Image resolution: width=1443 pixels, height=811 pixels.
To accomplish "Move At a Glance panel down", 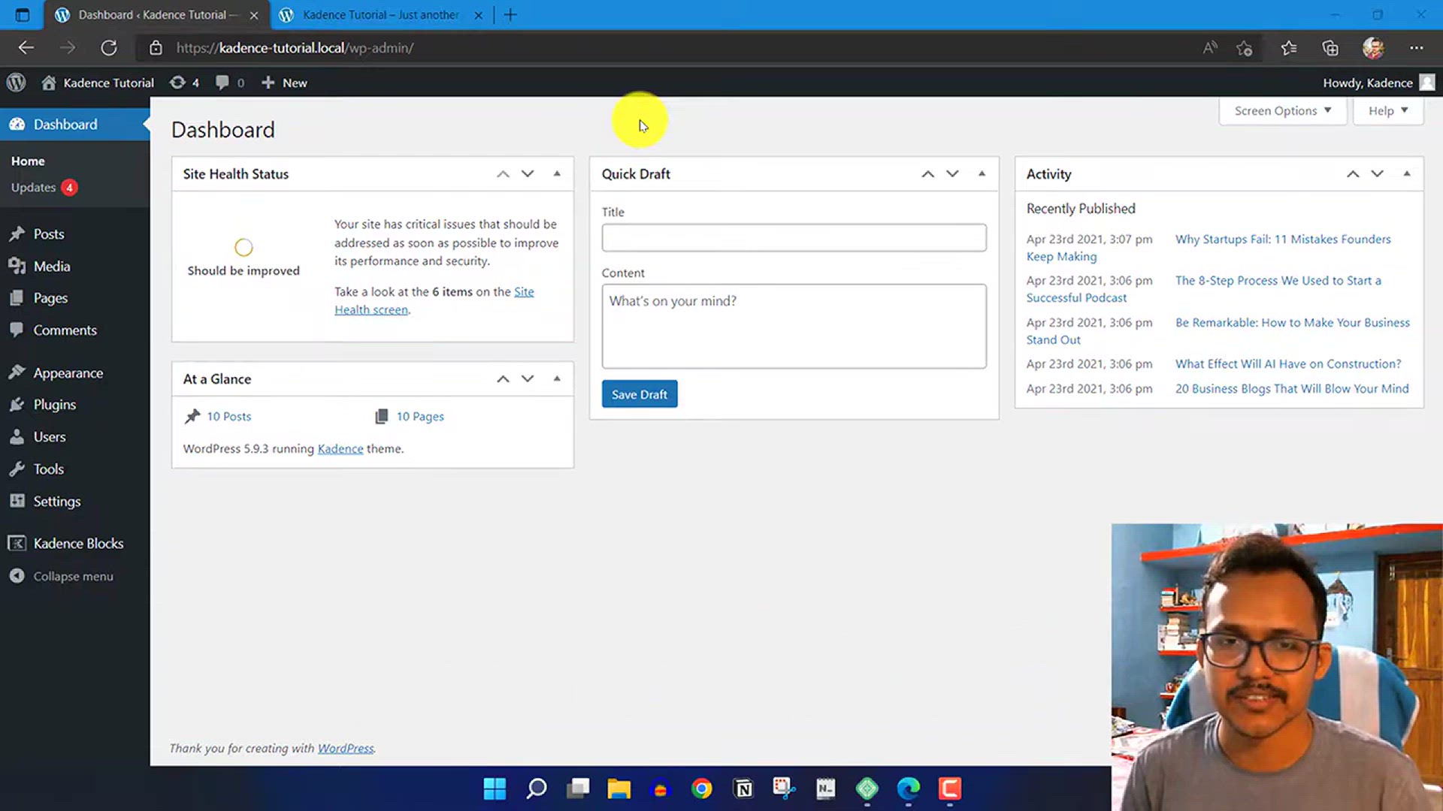I will pos(528,379).
